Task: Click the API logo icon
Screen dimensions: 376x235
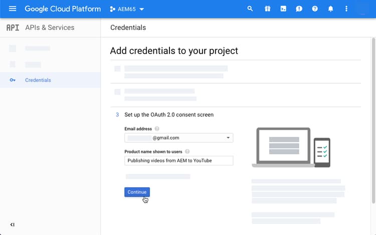Action: click(x=13, y=28)
